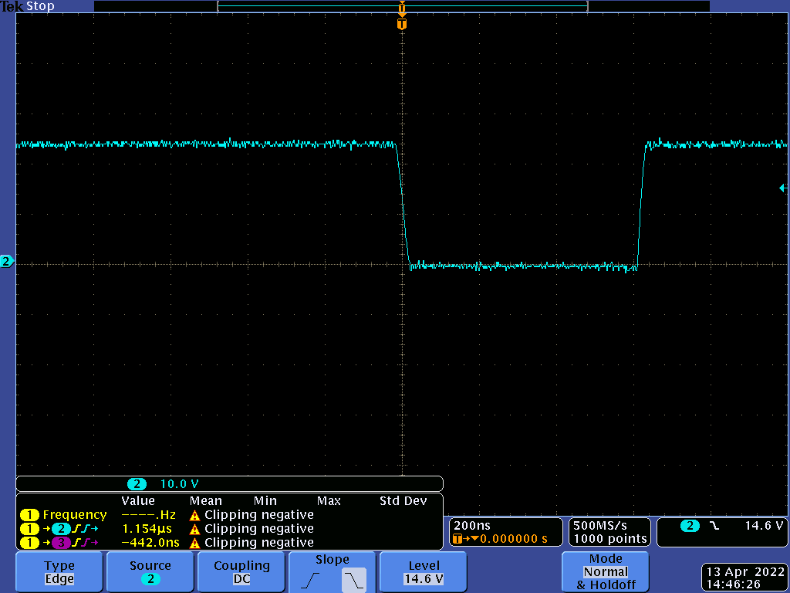Click the 500MS/s sample rate readout
The width and height of the screenshot is (790, 593).
tap(599, 525)
